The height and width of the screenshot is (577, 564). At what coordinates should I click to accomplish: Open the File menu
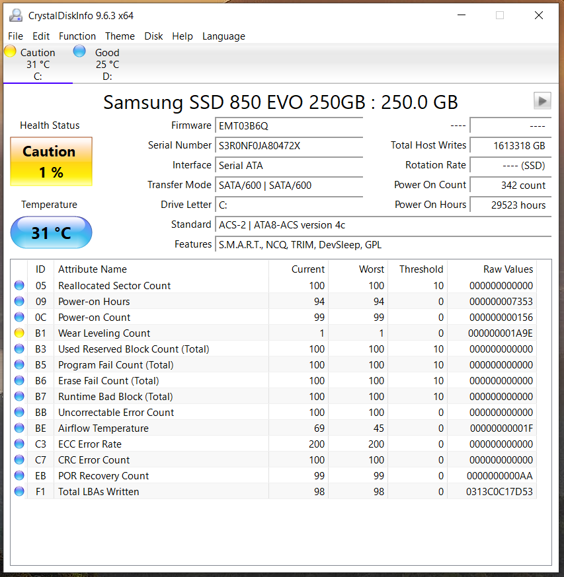coord(15,36)
